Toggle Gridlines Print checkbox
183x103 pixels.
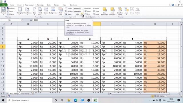85,14
